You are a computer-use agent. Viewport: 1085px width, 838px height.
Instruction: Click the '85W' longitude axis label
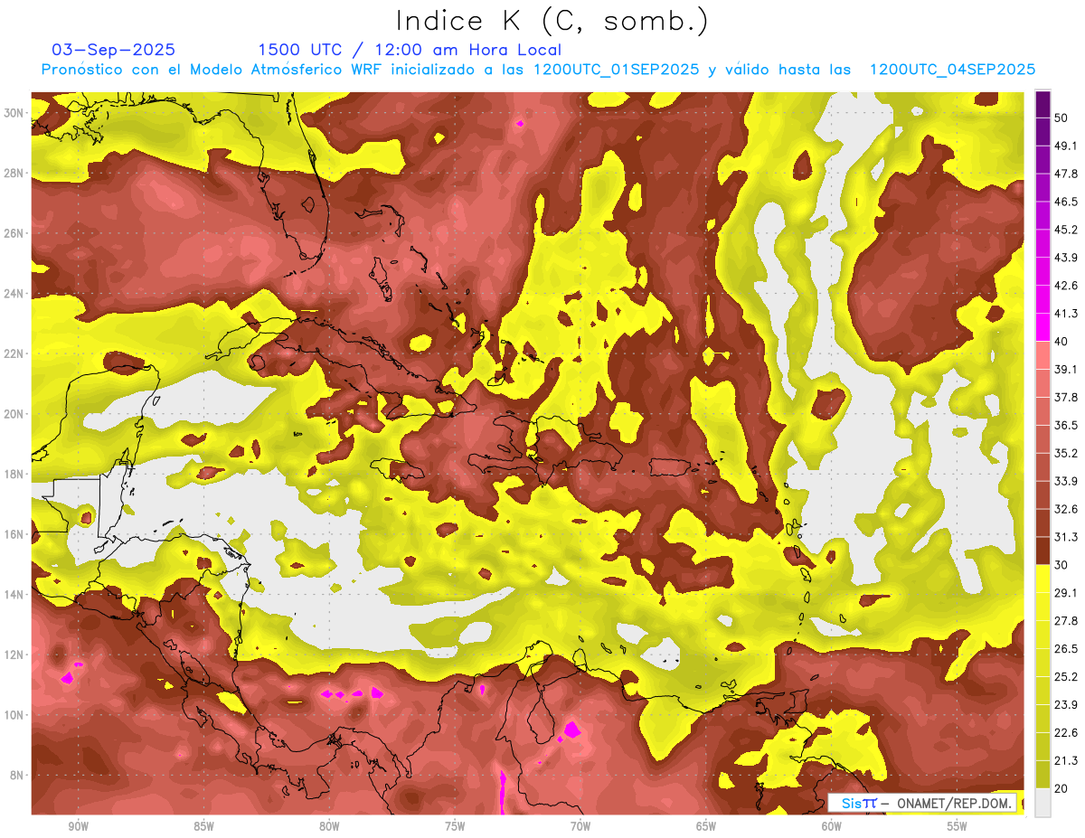click(x=203, y=826)
